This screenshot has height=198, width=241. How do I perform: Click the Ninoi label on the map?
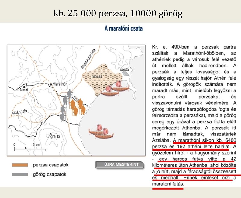(24, 90)
